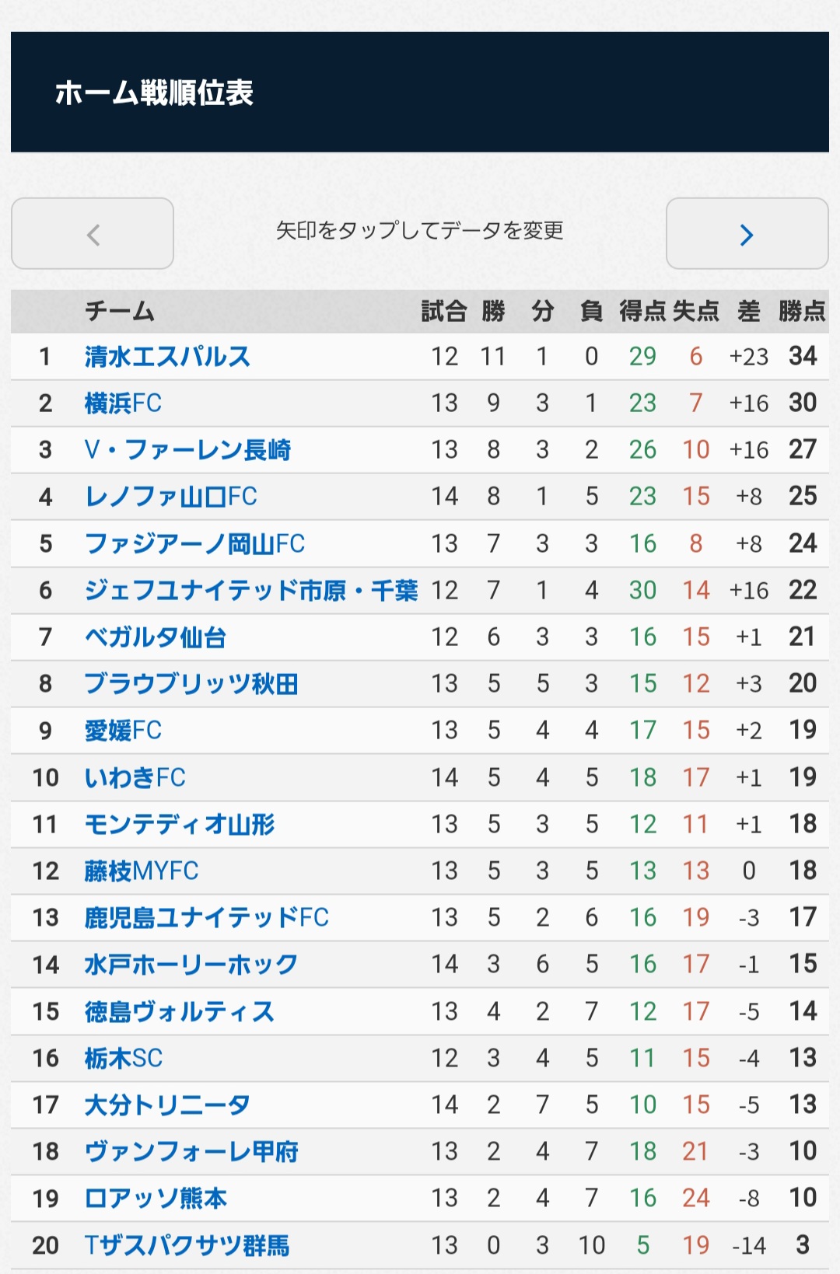View 鹿児島ユナイテッドFC team page
This screenshot has height=1274, width=840.
206,917
